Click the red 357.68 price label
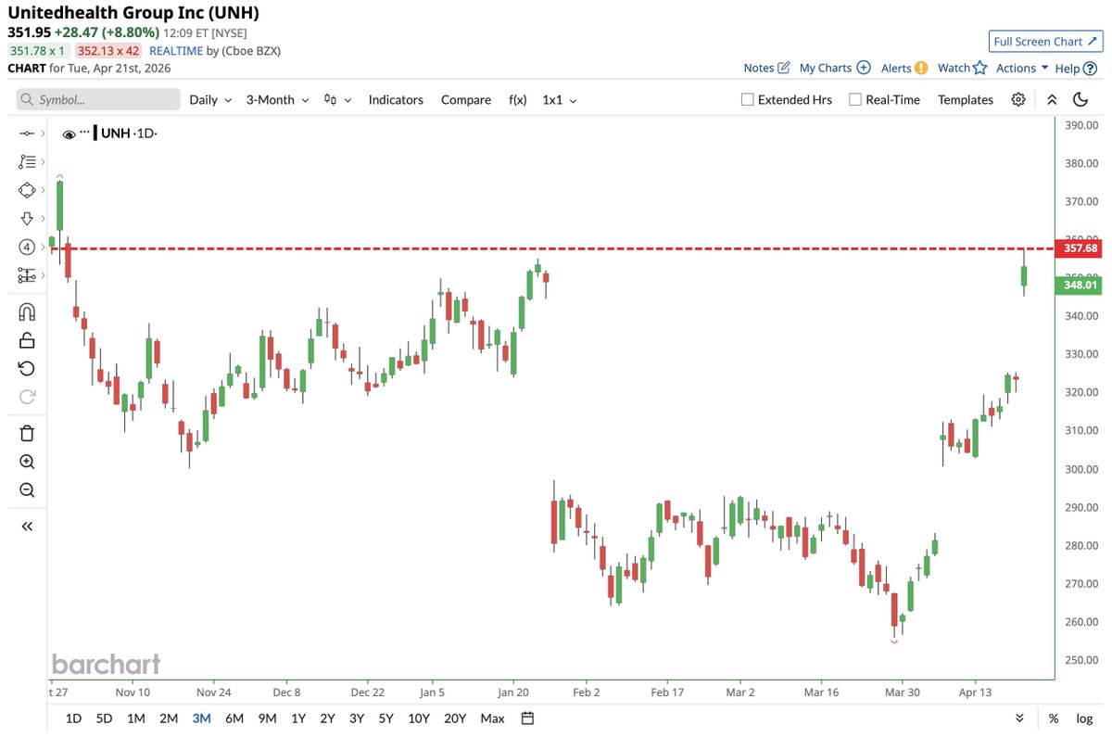This screenshot has width=1112, height=737. point(1078,248)
